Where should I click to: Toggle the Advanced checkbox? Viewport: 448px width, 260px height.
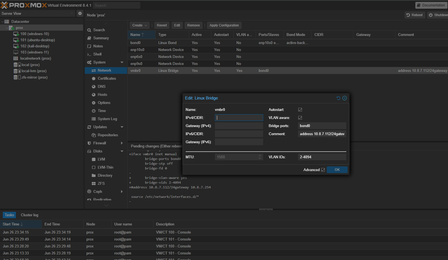pos(323,170)
